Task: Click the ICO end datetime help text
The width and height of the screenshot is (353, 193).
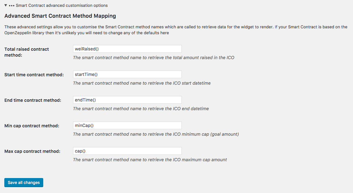Action: (141, 108)
